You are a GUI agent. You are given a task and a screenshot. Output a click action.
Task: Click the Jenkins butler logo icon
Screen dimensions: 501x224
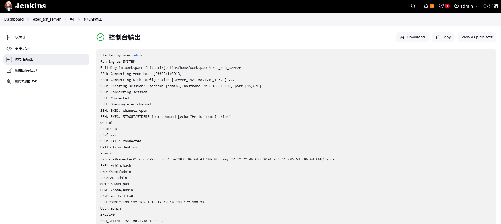[x=8, y=6]
